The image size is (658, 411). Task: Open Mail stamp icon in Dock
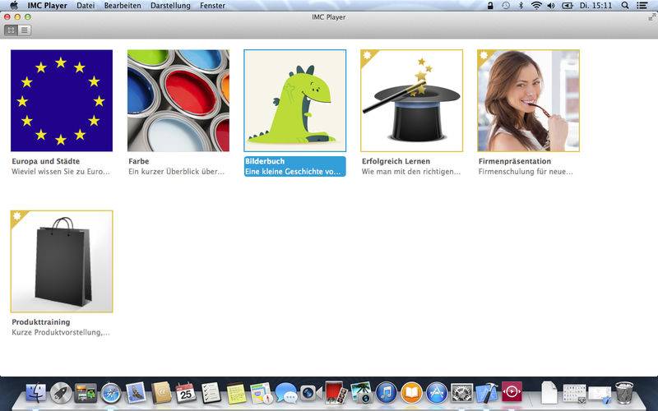(136, 393)
